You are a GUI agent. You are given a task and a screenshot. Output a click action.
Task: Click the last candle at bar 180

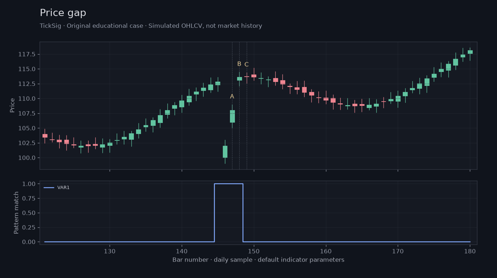point(470,52)
